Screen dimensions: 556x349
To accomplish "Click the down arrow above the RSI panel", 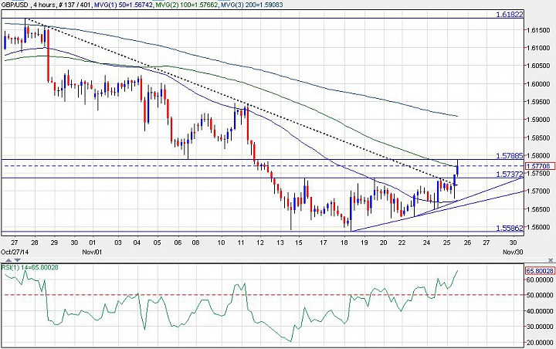I will (17, 260).
